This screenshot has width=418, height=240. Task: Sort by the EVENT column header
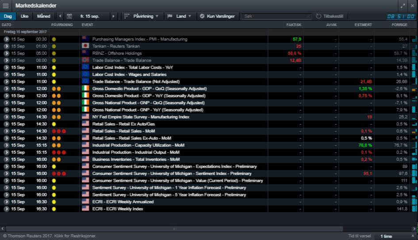tap(87, 25)
